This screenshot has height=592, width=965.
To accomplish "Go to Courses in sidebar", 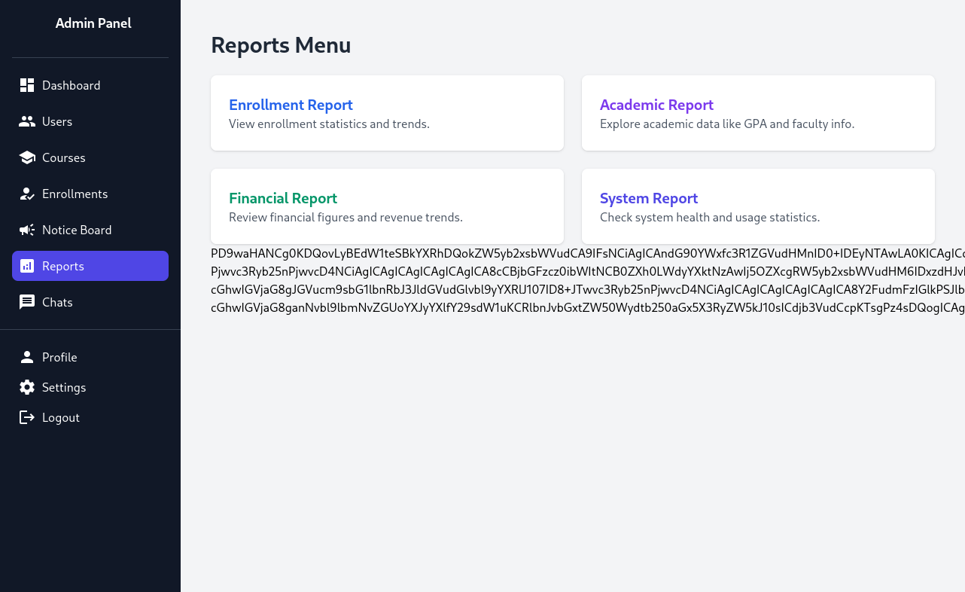I will click(x=63, y=157).
